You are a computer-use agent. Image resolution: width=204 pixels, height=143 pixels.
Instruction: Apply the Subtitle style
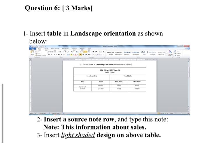(x=153, y=53)
